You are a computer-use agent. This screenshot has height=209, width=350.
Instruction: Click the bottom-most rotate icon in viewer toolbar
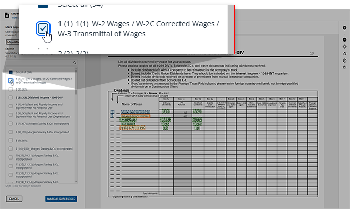(x=344, y=67)
